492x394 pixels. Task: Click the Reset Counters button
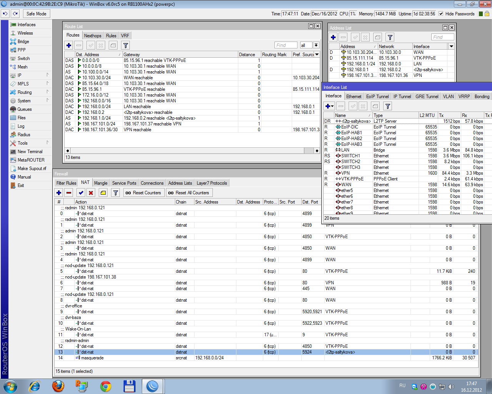[x=143, y=193]
